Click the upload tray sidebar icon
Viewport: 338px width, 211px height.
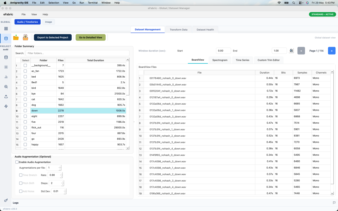coord(6,96)
